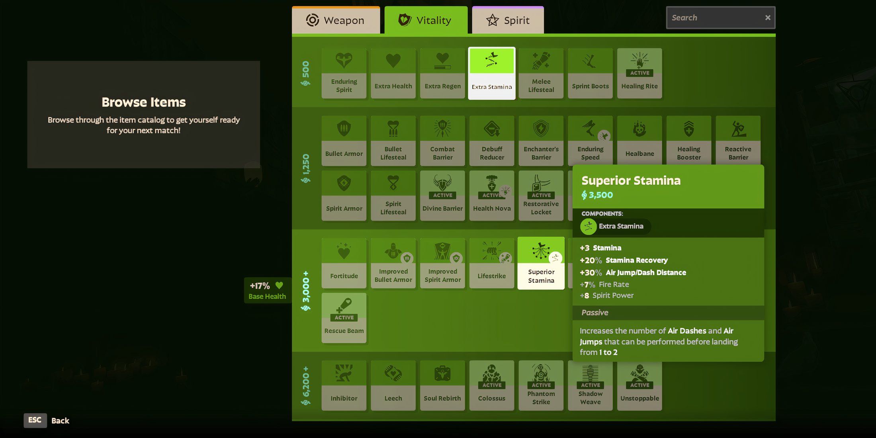
Task: Open the Melee Lifesteal item
Action: coord(541,73)
